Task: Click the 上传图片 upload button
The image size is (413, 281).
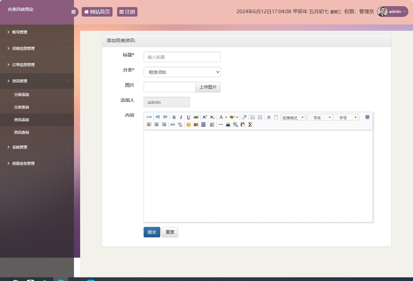Action: point(208,87)
